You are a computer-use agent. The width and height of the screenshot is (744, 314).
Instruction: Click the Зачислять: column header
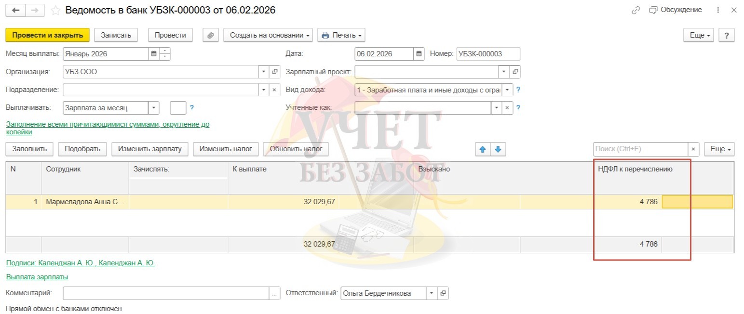pos(178,169)
